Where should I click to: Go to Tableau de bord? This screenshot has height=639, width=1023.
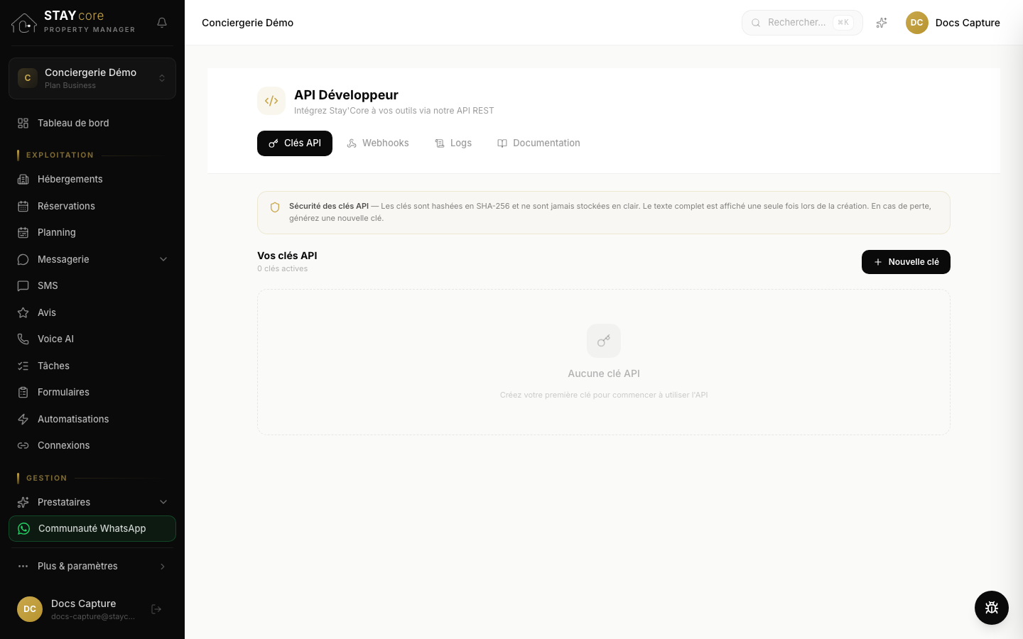click(x=92, y=123)
